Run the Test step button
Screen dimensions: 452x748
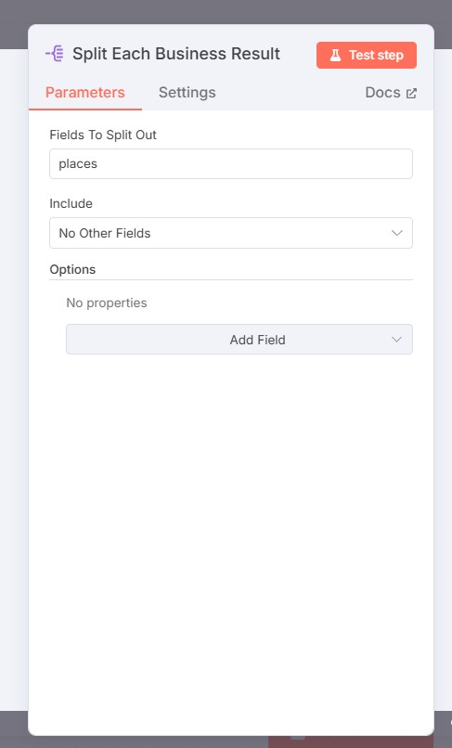(x=366, y=56)
